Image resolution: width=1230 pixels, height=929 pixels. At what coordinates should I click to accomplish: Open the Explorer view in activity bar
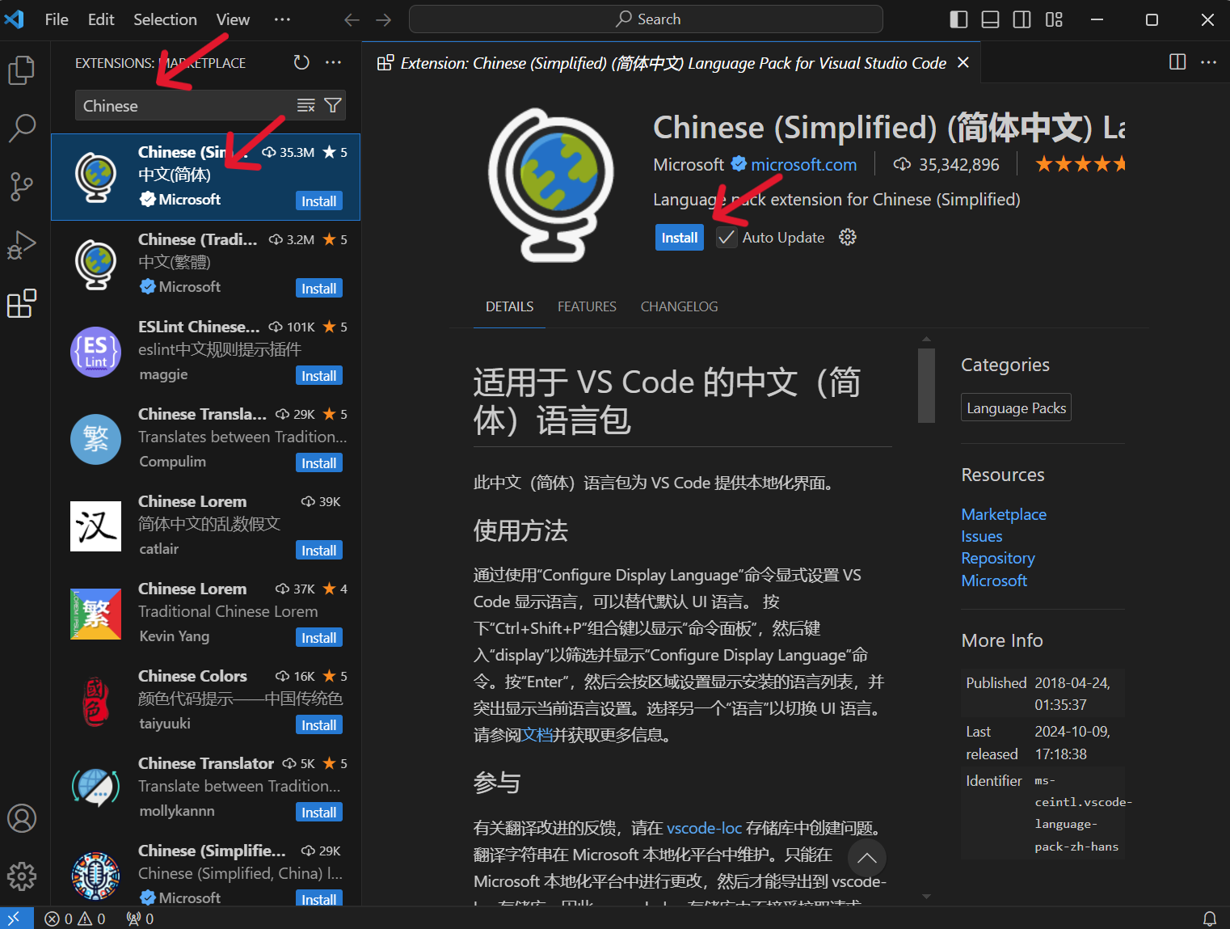pyautogui.click(x=22, y=70)
